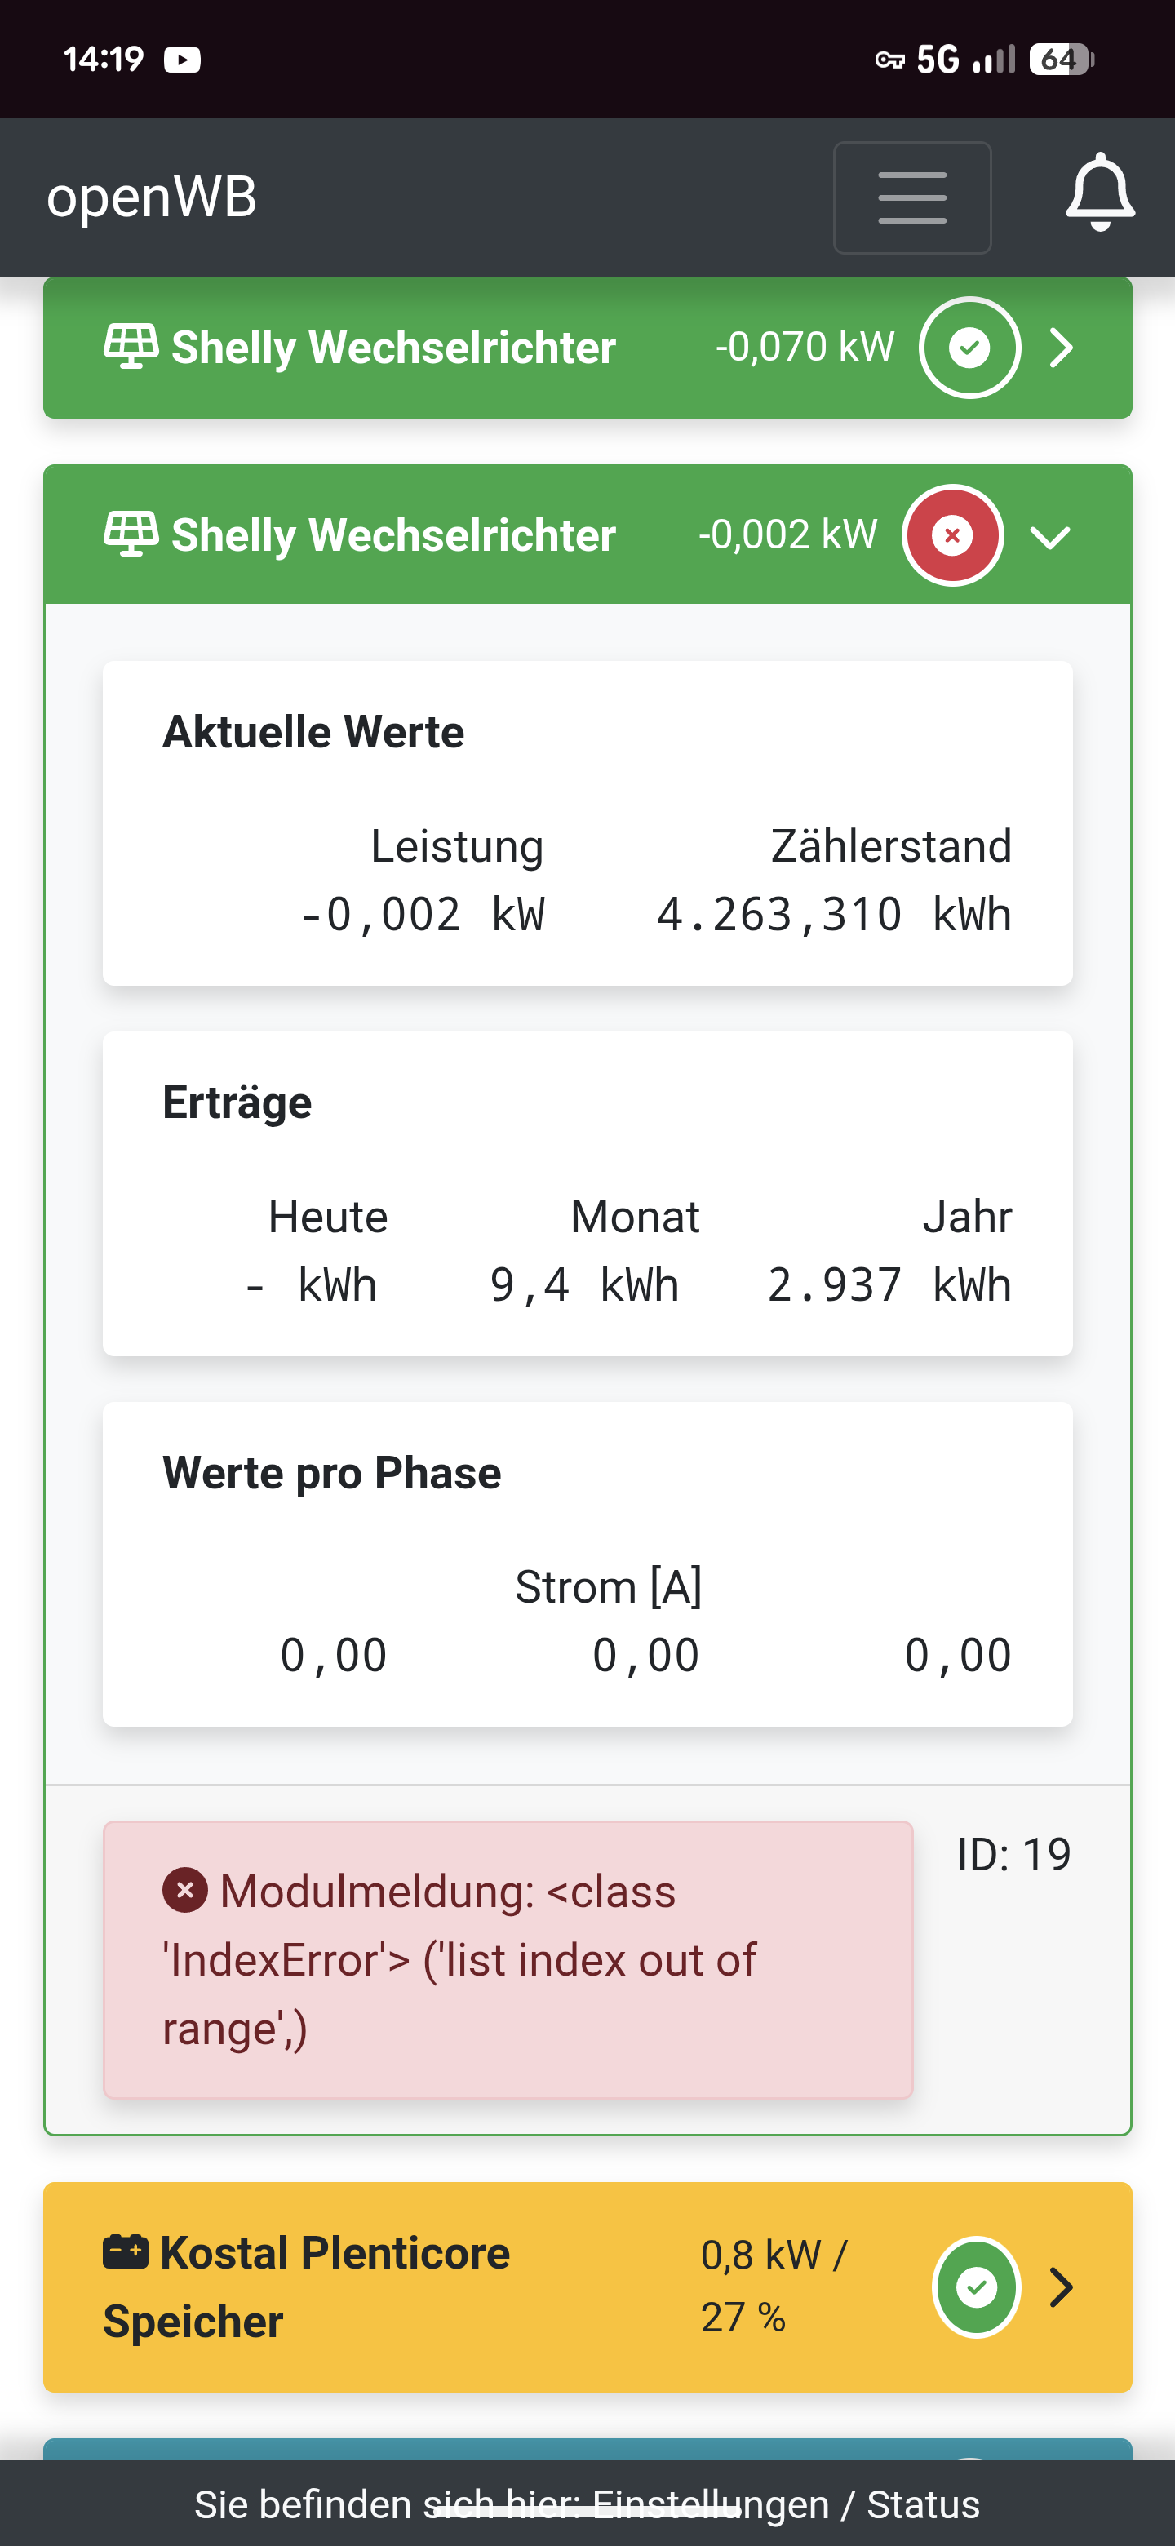
Task: Click the YouTube icon in the status bar
Action: point(182,60)
